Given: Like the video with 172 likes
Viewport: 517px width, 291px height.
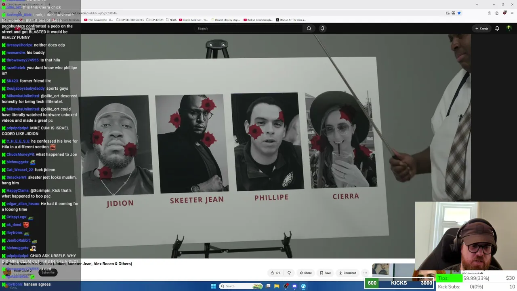Looking at the screenshot, I should (x=275, y=273).
